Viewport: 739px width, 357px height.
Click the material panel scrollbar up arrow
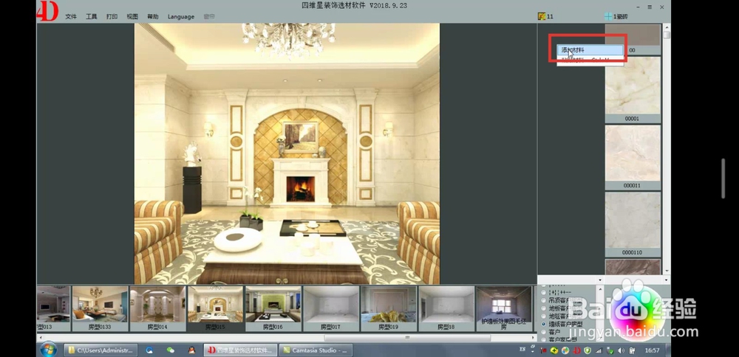tap(667, 27)
